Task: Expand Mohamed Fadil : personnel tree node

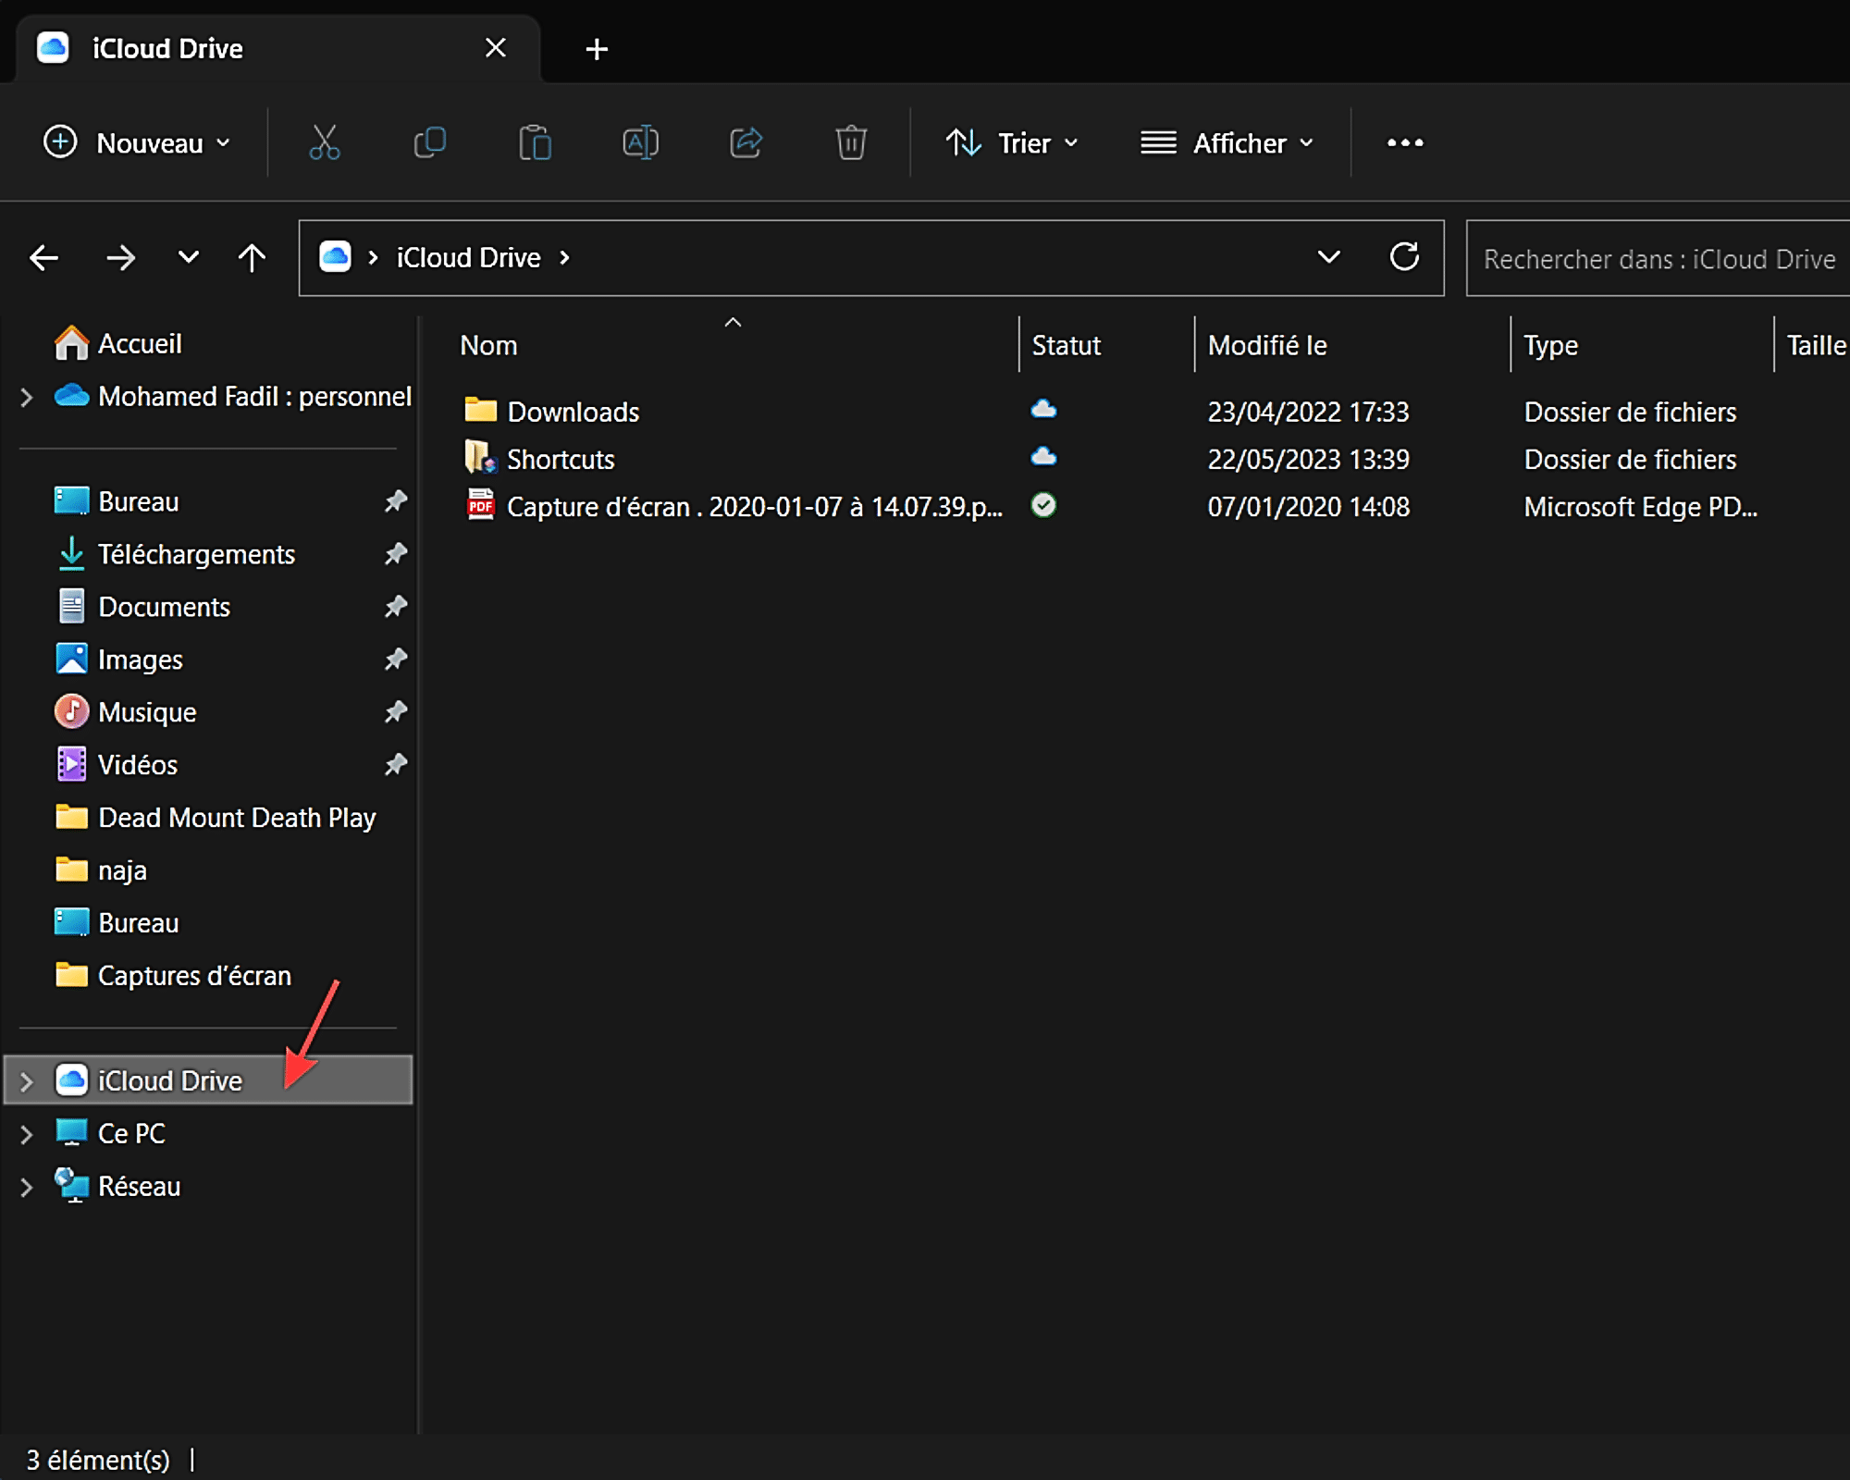Action: (26, 397)
